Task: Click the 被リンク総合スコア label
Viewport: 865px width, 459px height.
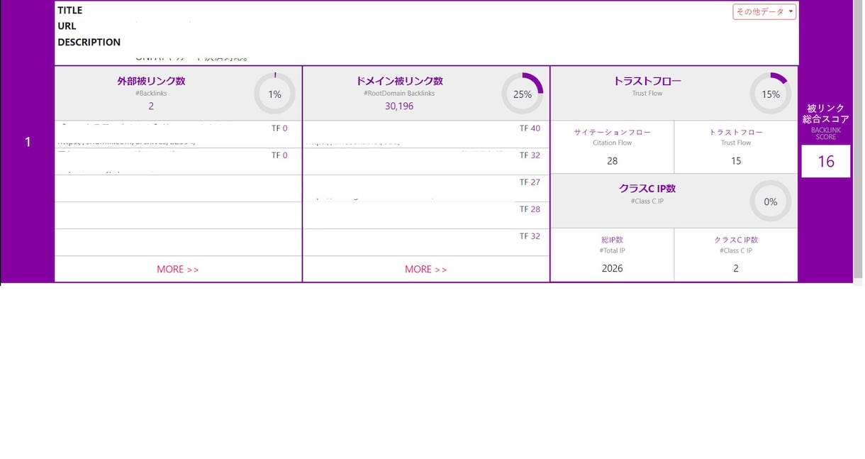Action: pyautogui.click(x=826, y=114)
